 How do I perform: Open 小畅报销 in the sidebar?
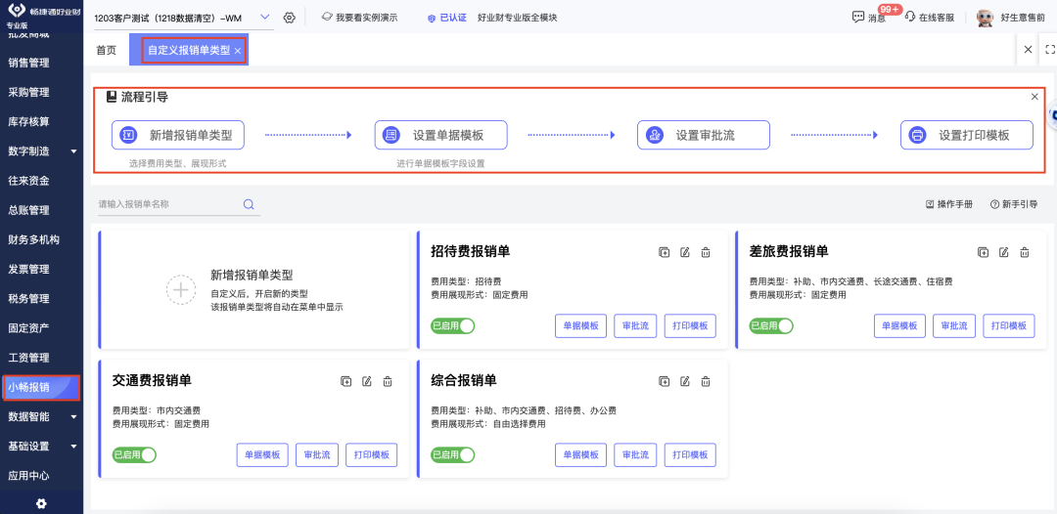point(41,387)
